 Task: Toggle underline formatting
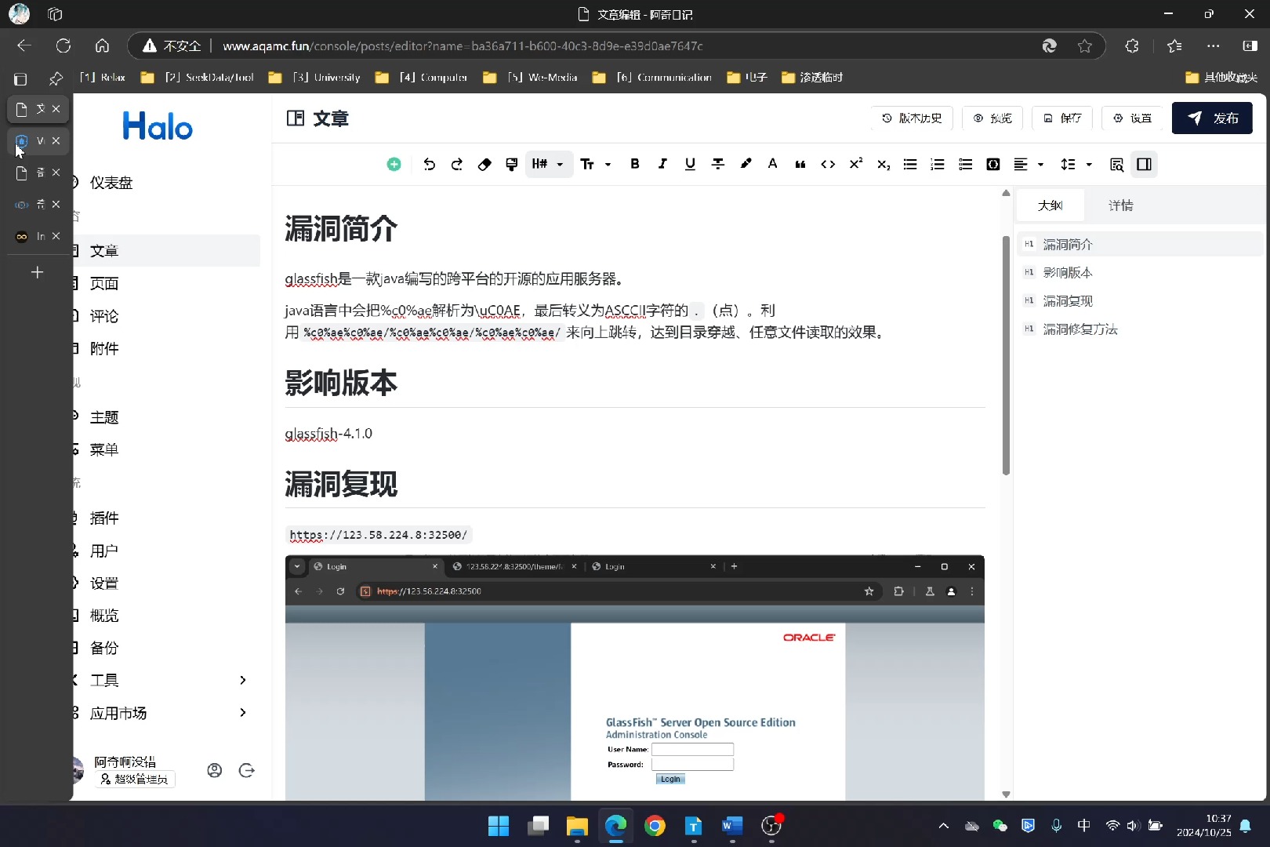[x=690, y=164]
